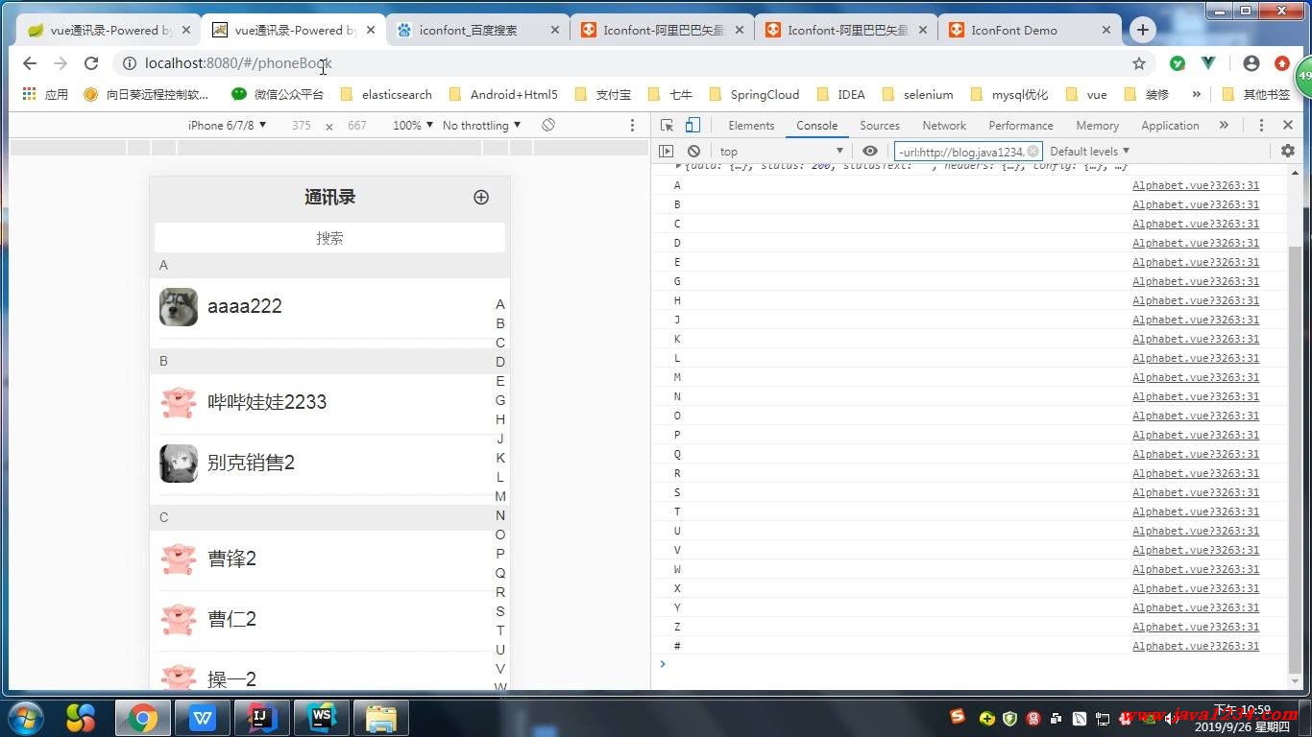
Task: Open Alphabet.vue link for log #
Action: (x=1196, y=646)
